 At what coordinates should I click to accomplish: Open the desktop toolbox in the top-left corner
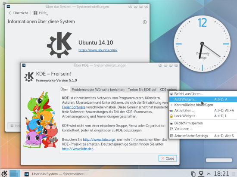coord(4,3)
